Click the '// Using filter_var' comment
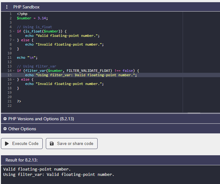The image size is (220, 184). pos(36,66)
